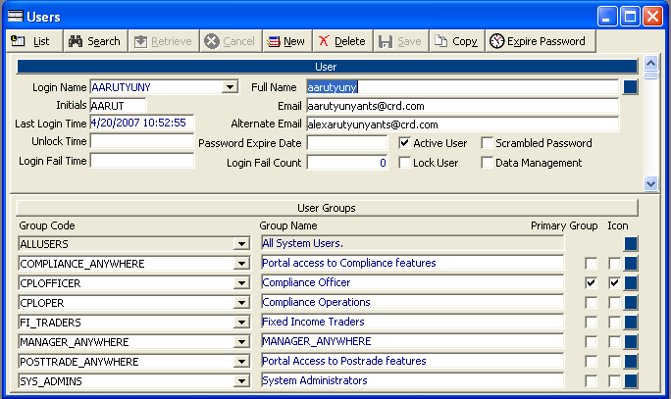Check Primary Group for FI_TRADERS

point(591,322)
